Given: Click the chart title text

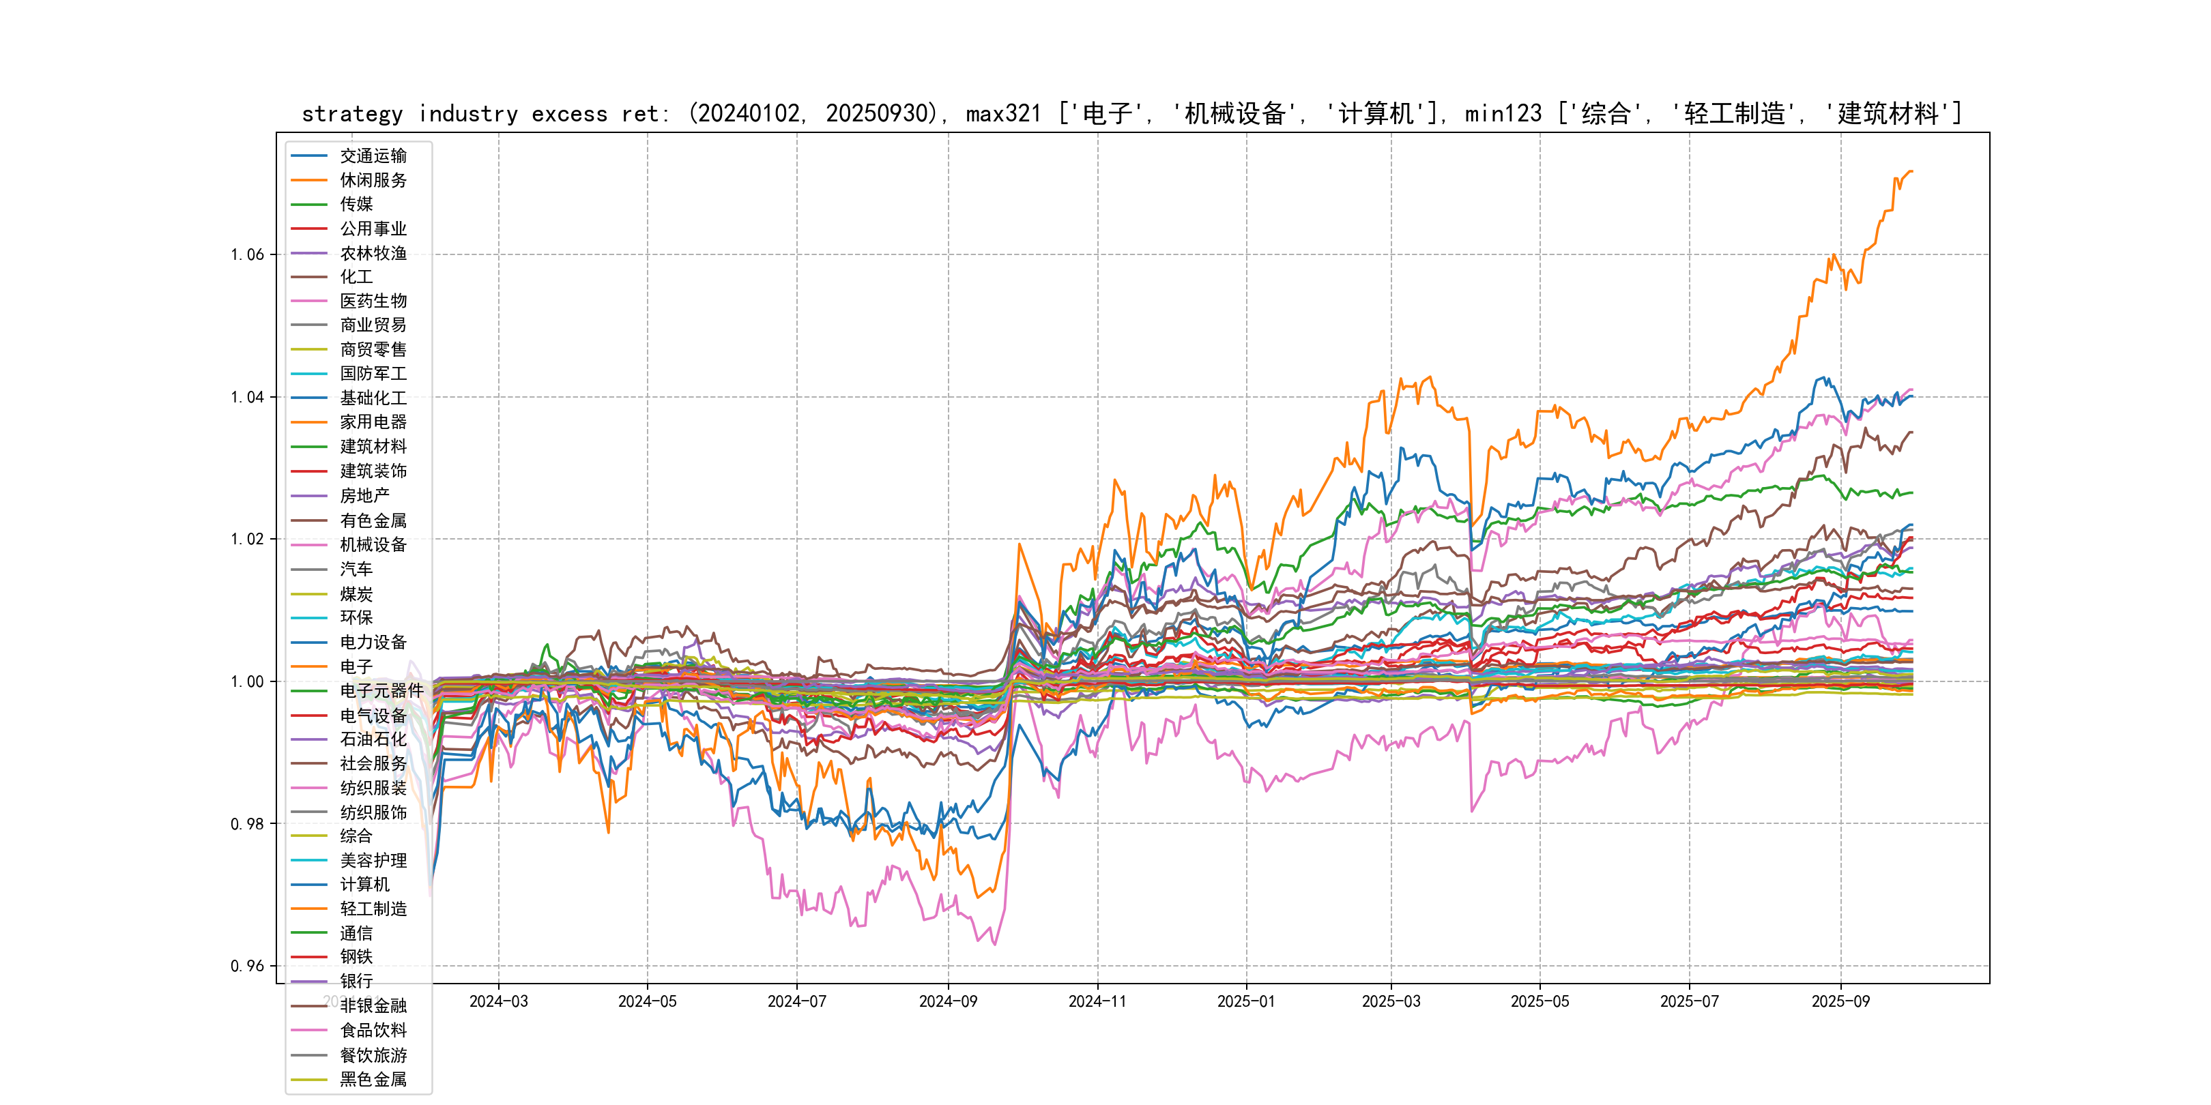Looking at the screenshot, I should 1131,114.
